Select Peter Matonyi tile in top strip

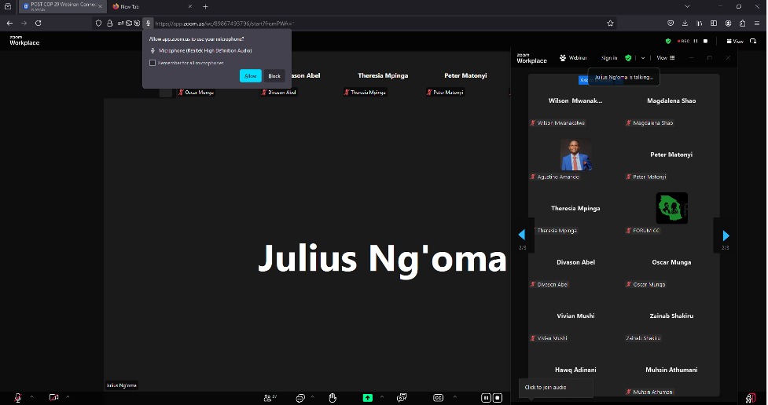(465, 76)
